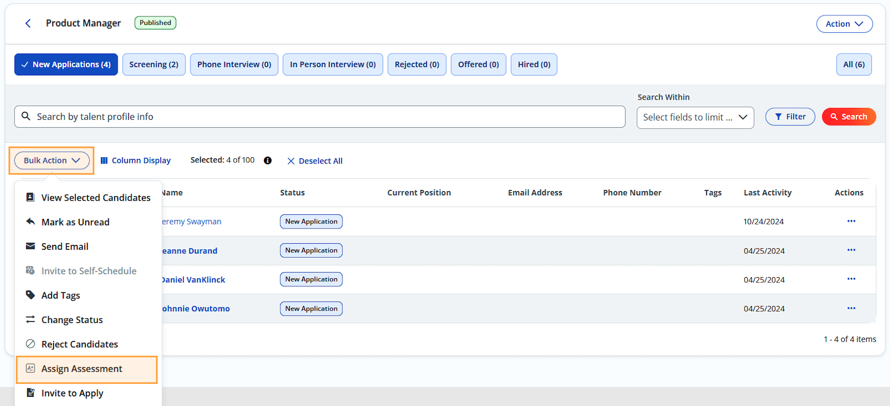Open the Filter button

[789, 116]
